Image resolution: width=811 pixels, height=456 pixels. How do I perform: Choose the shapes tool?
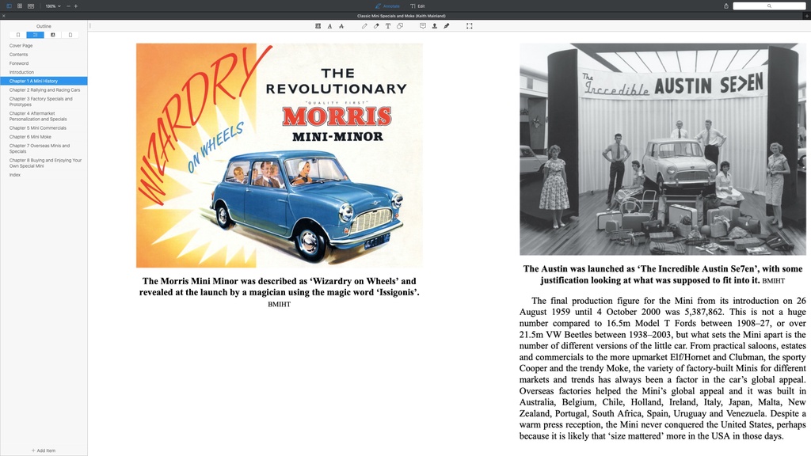pos(400,26)
